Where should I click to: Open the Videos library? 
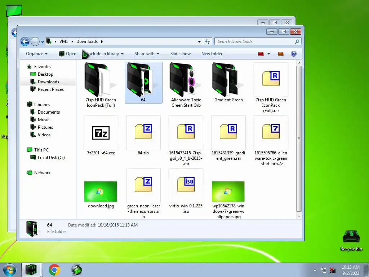tap(44, 135)
